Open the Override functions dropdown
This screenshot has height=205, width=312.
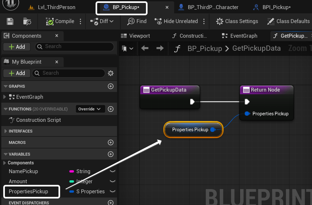click(x=90, y=109)
